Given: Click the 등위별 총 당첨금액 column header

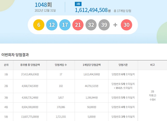Looking at the screenshot, I should [x=30, y=65].
